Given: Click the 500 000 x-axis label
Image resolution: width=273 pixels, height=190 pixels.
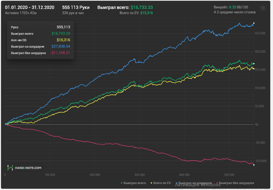Looking at the screenshot, I should coord(229,175).
